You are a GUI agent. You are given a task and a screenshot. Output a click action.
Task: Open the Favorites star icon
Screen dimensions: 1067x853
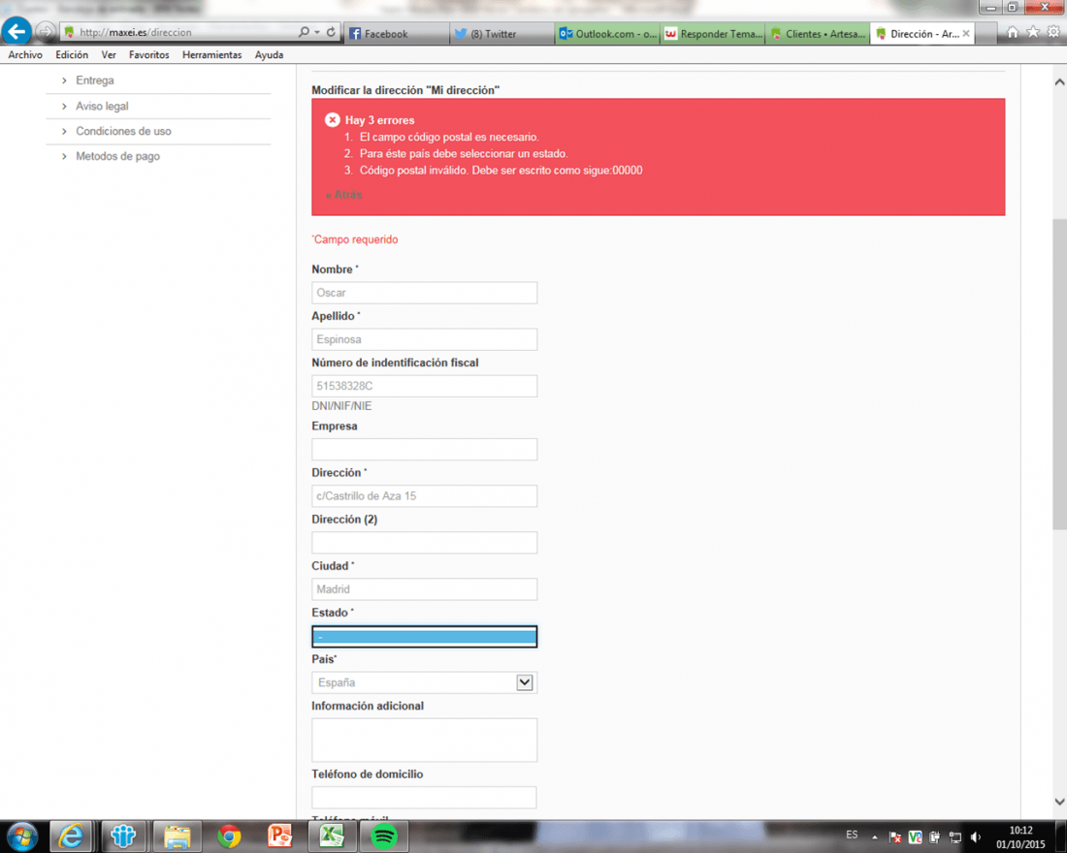[x=1033, y=32]
